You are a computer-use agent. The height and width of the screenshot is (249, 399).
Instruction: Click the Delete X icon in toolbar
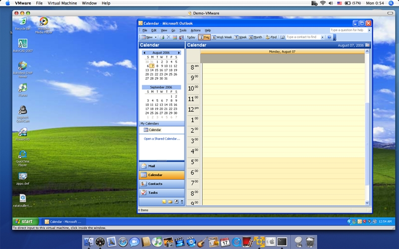(x=168, y=37)
